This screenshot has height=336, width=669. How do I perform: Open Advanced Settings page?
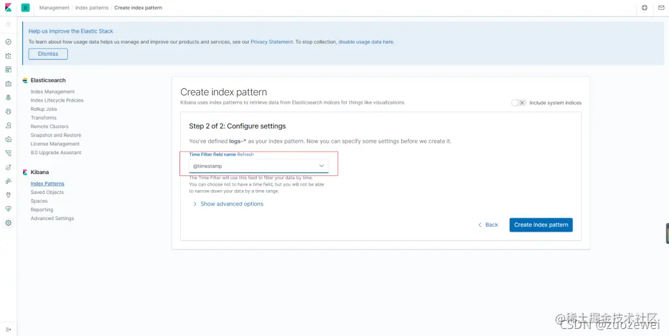point(52,218)
